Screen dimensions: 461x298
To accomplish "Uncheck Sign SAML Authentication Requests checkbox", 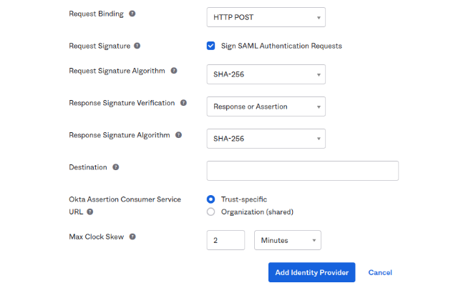I will pos(211,46).
